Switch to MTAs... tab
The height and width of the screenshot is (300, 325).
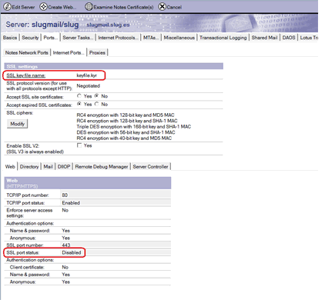click(x=151, y=38)
